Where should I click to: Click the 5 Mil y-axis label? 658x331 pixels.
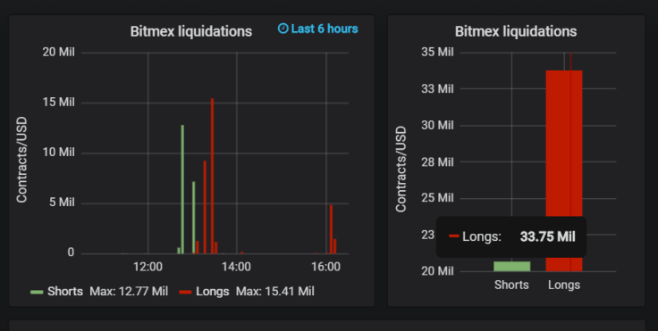click(62, 203)
